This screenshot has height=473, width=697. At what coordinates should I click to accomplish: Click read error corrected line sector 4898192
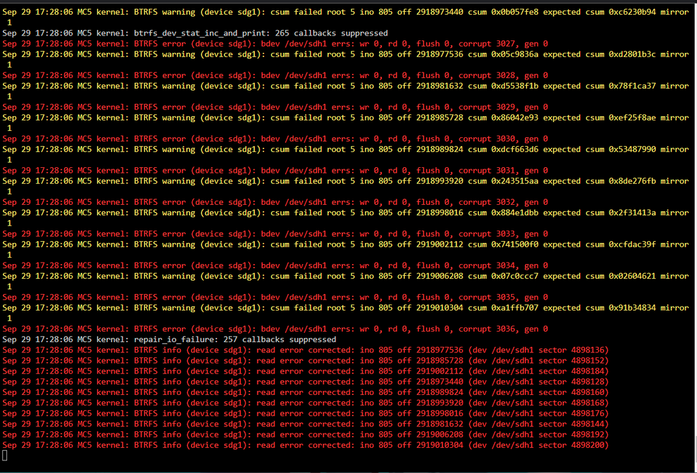pyautogui.click(x=305, y=435)
